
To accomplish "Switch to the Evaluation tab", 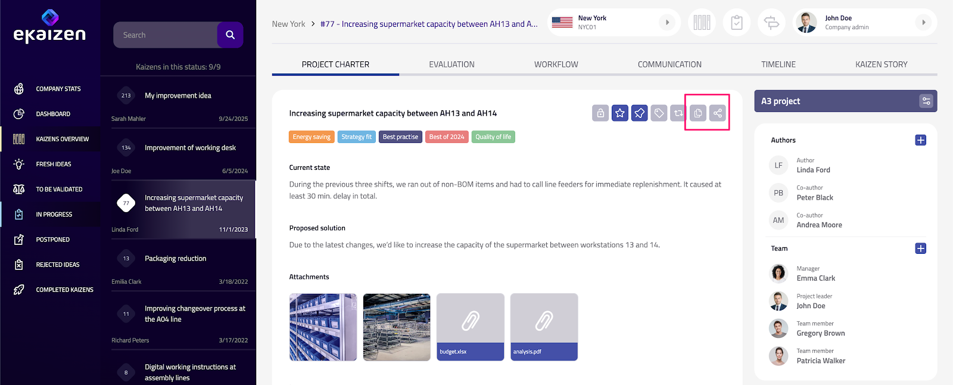I will click(x=451, y=64).
